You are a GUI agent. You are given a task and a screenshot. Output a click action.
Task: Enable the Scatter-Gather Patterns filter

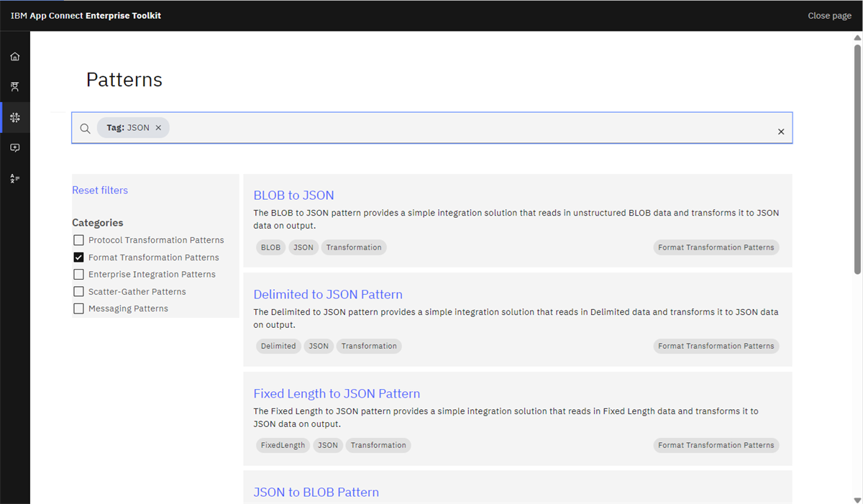click(79, 291)
